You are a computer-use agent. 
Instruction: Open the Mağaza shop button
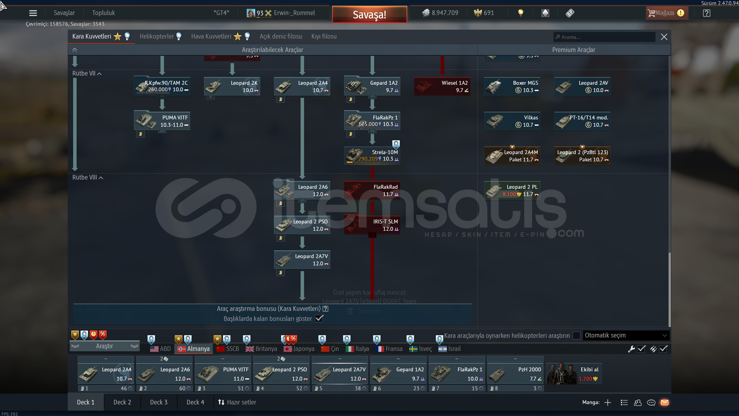click(x=667, y=13)
